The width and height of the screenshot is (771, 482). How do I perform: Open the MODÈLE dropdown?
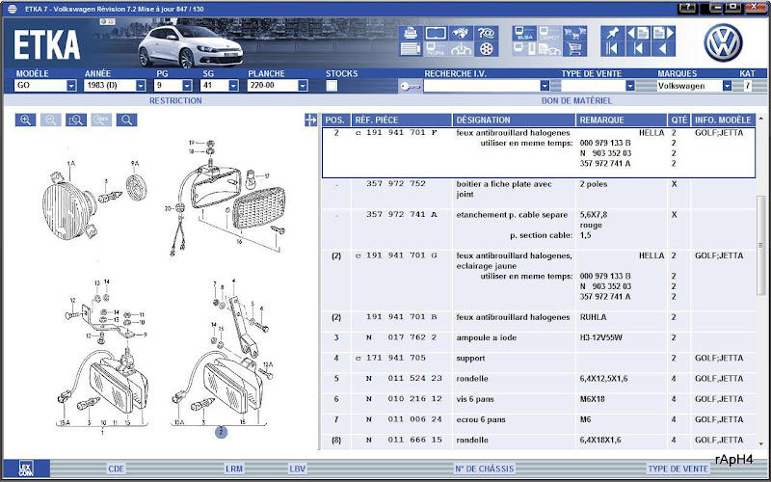coord(71,86)
